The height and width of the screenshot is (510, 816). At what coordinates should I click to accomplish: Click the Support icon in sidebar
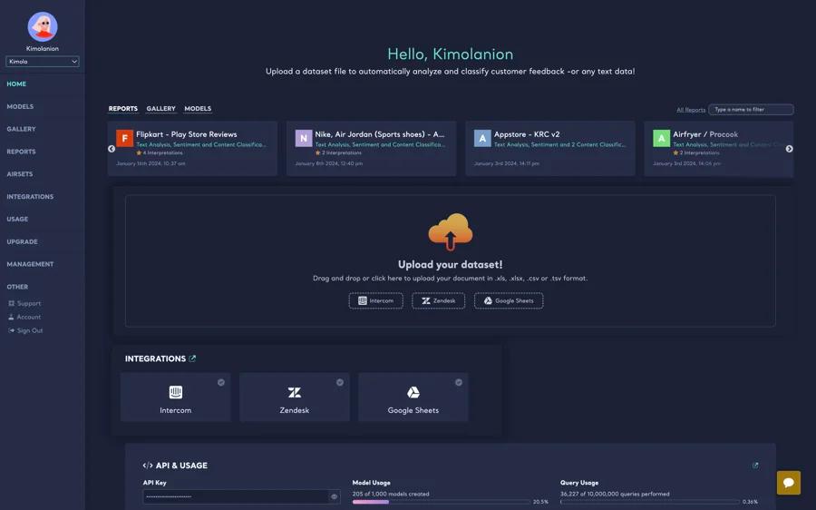click(12, 303)
